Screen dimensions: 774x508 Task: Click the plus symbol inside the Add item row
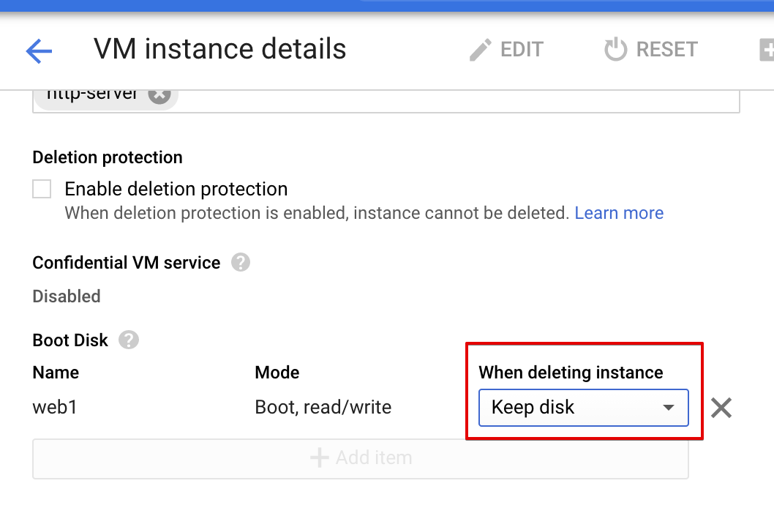320,457
